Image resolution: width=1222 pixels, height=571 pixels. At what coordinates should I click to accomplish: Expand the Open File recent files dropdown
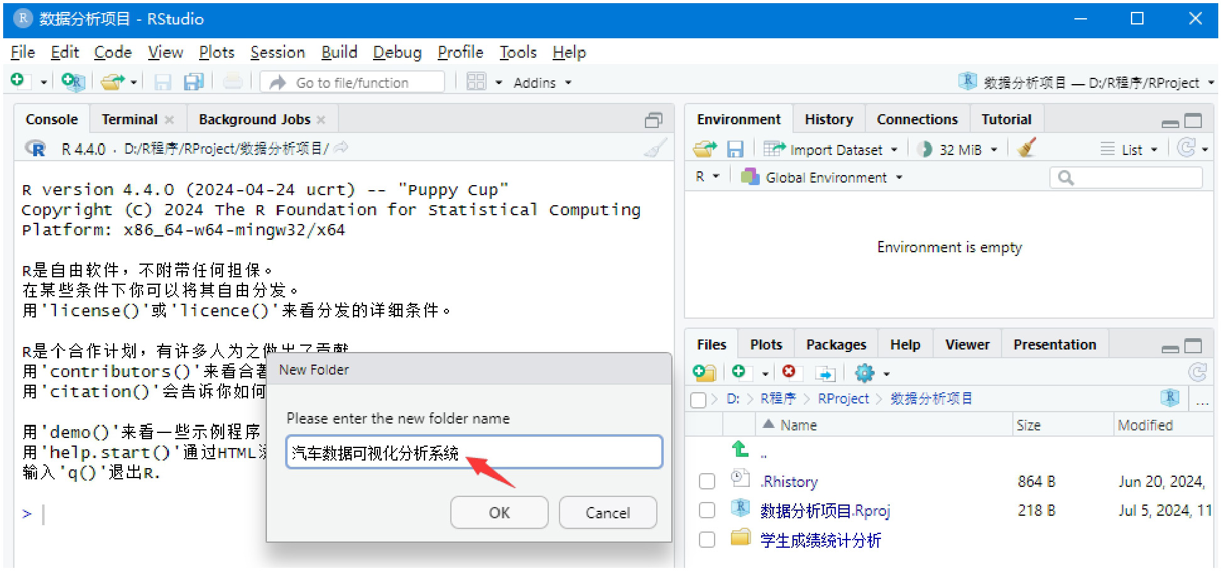pyautogui.click(x=134, y=82)
